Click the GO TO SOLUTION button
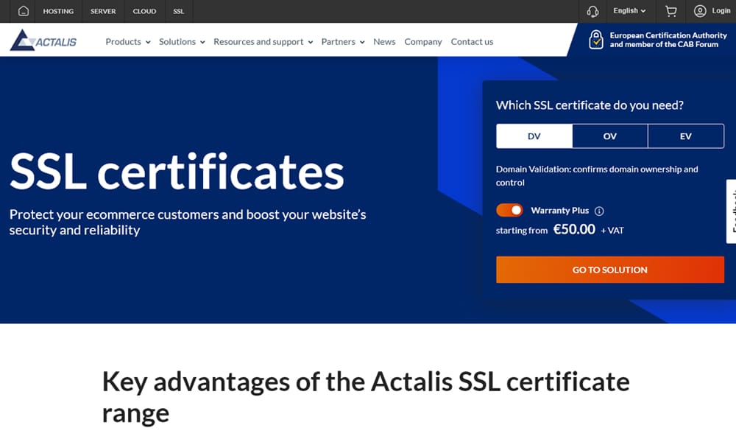 point(609,270)
